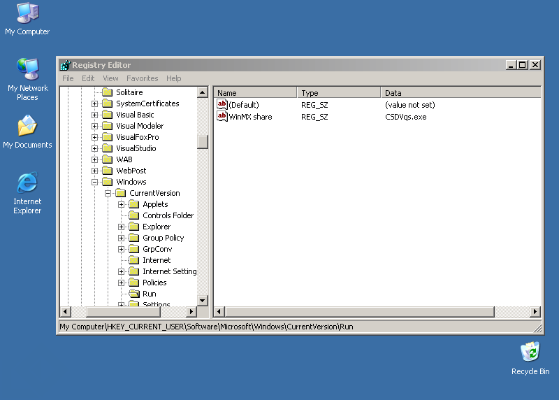Click the tree pane scroll left arrow
The width and height of the screenshot is (559, 400).
point(65,312)
